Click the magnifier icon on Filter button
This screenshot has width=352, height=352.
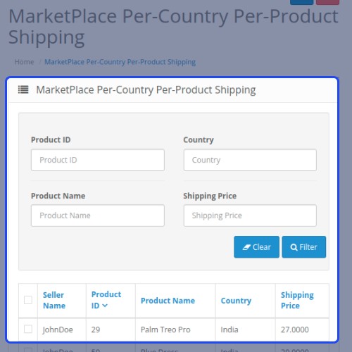pyautogui.click(x=294, y=247)
